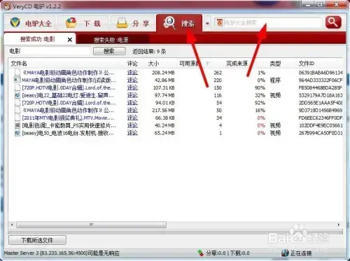Image resolution: width=350 pixels, height=261 pixels.
Task: Click the icon inside the top search box
Action: [219, 22]
